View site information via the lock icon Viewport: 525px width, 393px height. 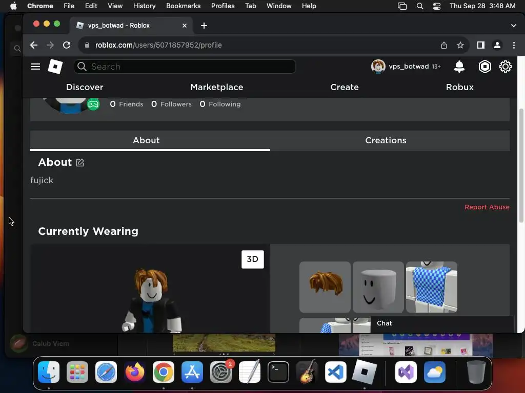pos(87,45)
